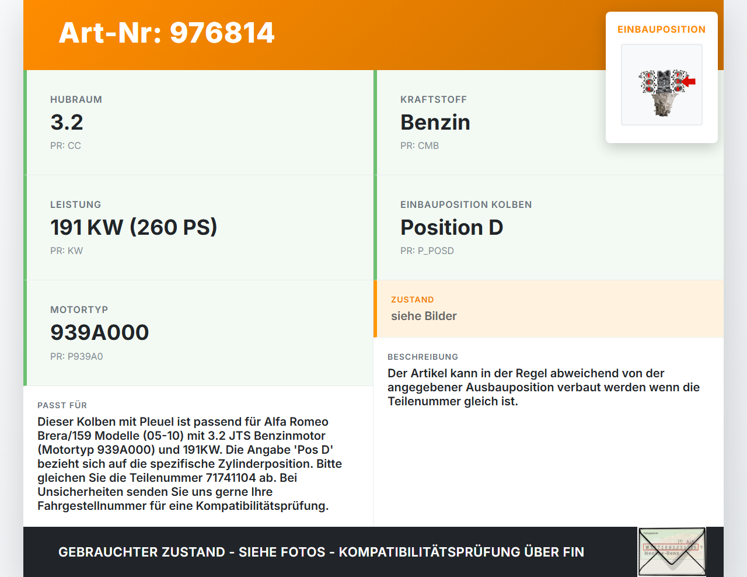Click the Zustand 'siehe Bilder' box
747x577 pixels.
click(548, 309)
